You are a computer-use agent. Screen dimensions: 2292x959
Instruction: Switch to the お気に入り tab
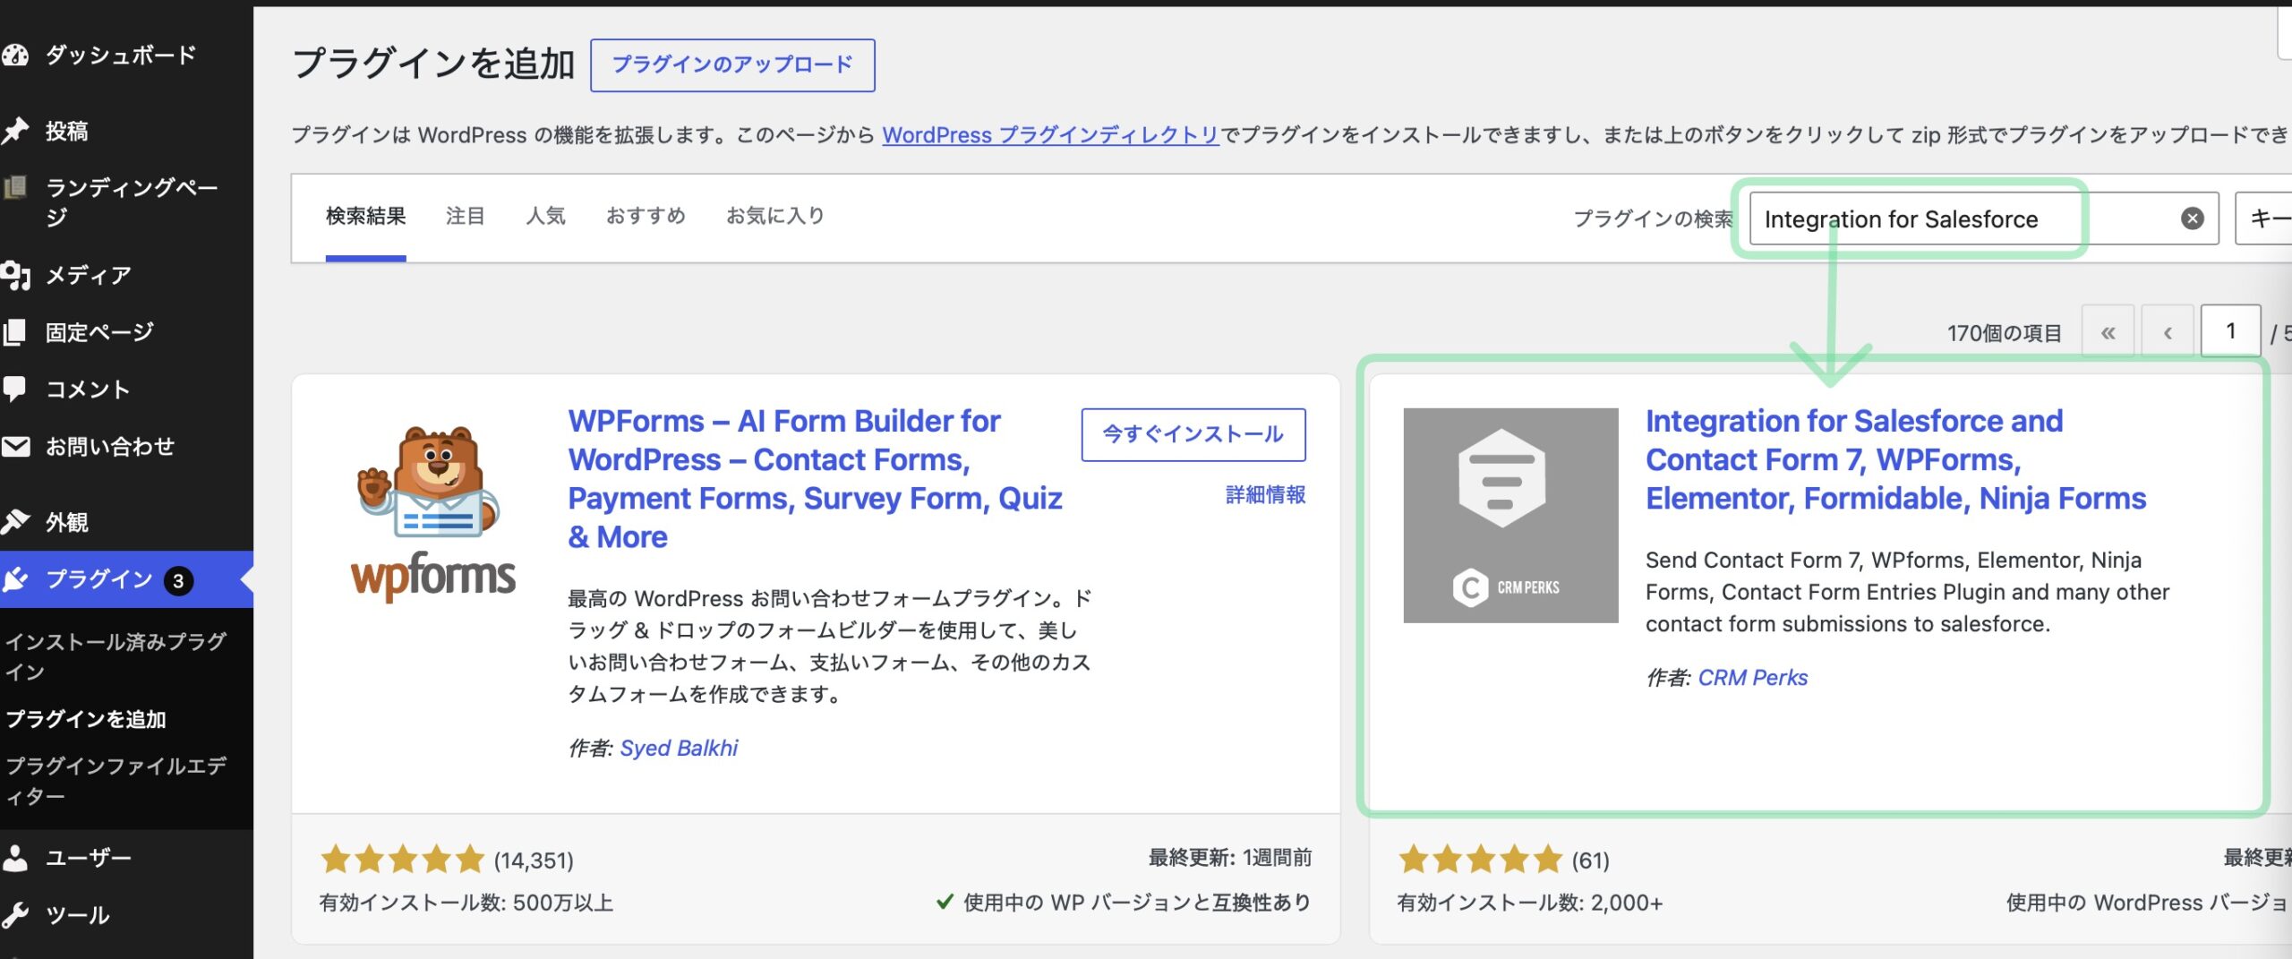point(775,216)
